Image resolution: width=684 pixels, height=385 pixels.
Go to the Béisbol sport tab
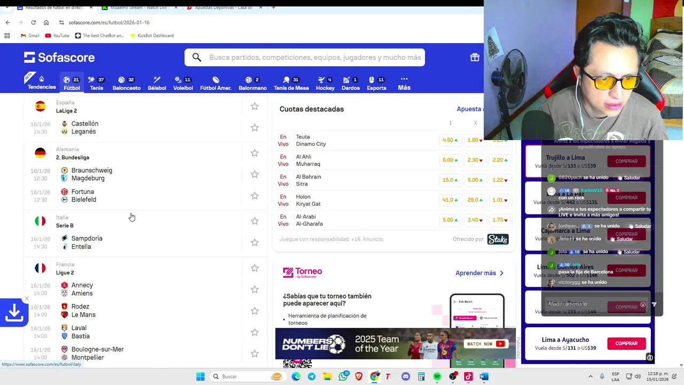pos(157,83)
